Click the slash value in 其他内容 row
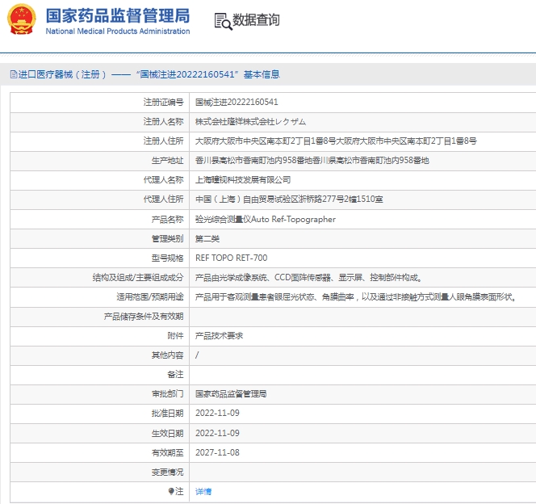 coord(197,355)
